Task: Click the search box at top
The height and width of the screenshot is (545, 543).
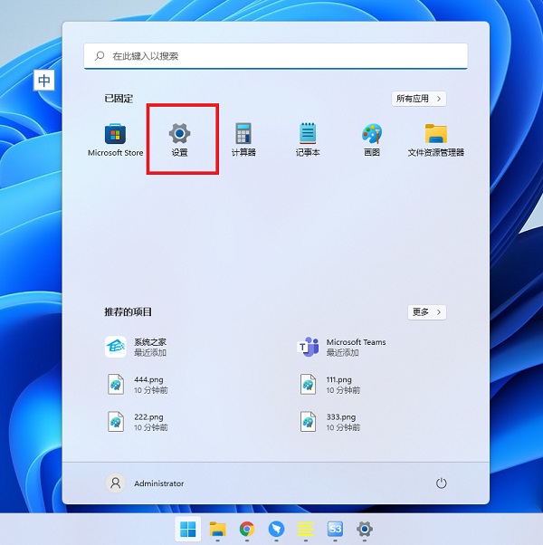Action: tap(276, 55)
